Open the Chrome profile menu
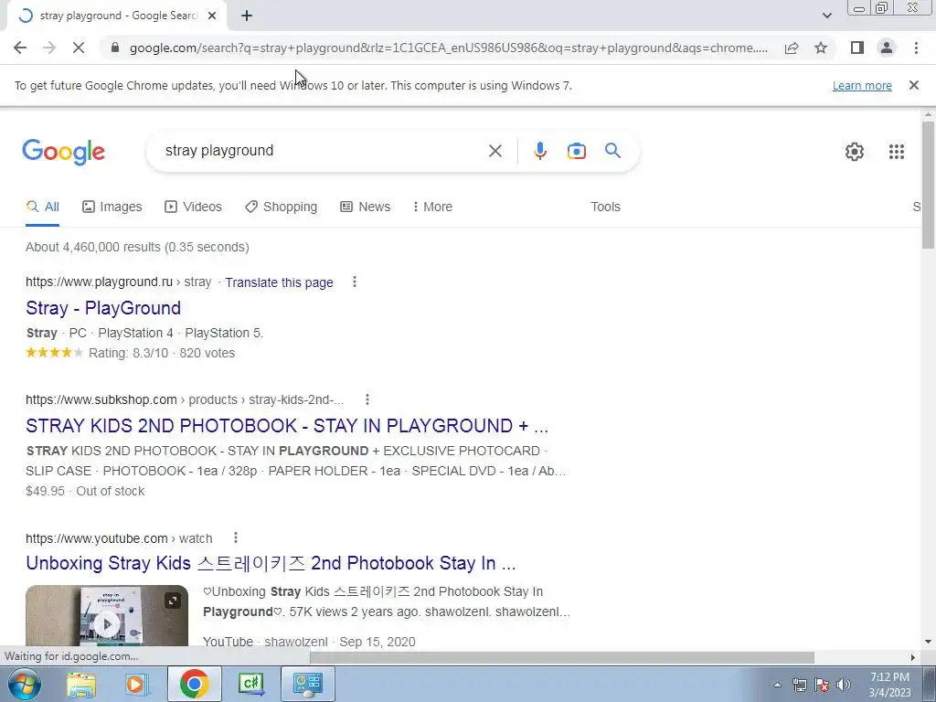 (x=887, y=48)
